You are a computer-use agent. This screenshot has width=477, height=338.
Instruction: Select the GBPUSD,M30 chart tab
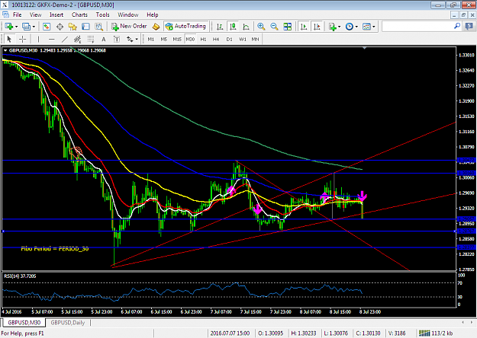[24, 323]
